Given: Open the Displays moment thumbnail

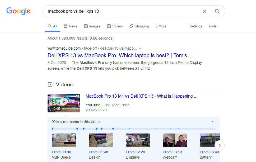Looking at the screenshot, I should (x=138, y=140).
